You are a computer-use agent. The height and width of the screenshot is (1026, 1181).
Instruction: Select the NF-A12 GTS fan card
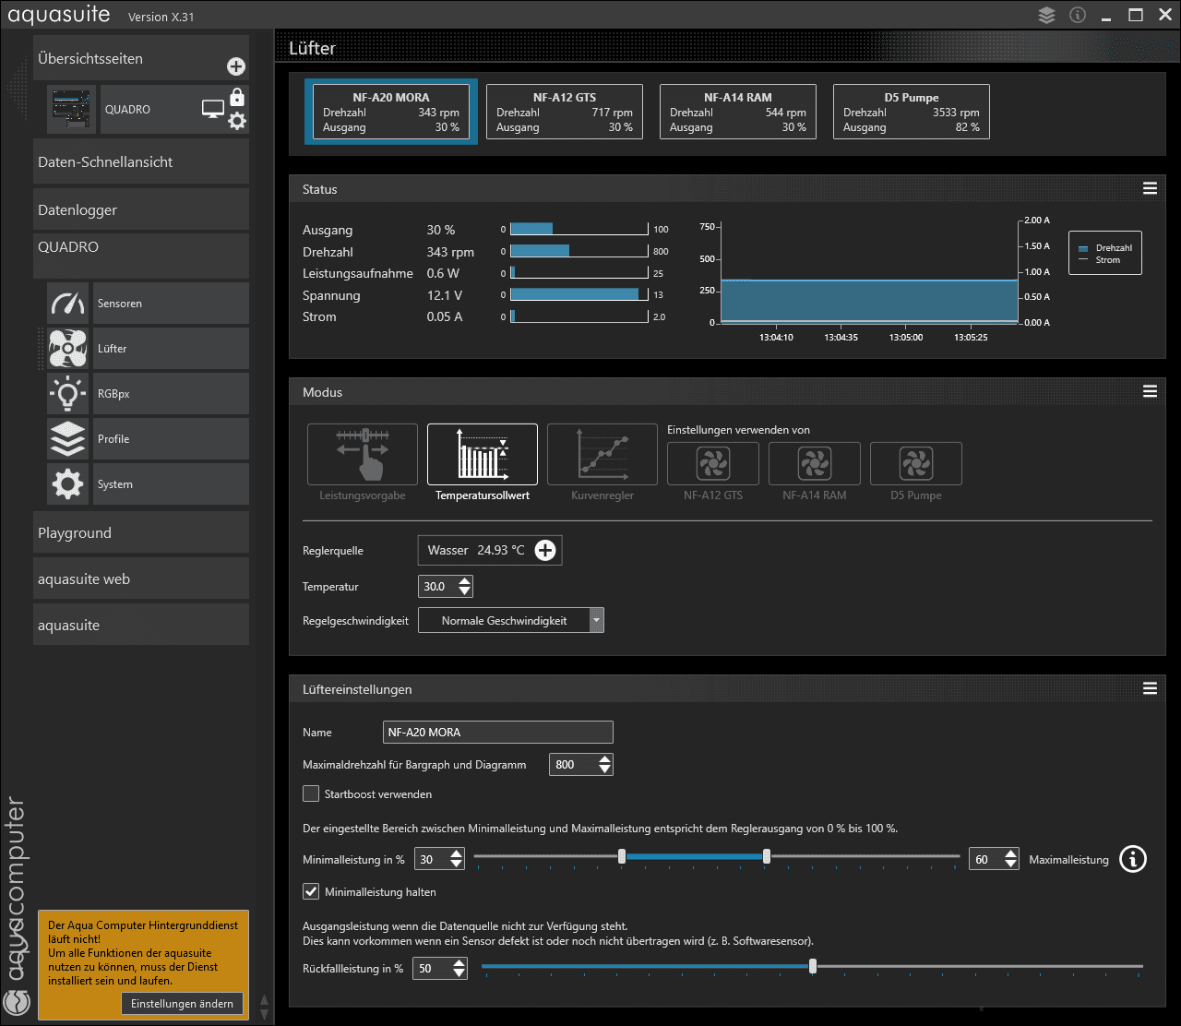(565, 112)
